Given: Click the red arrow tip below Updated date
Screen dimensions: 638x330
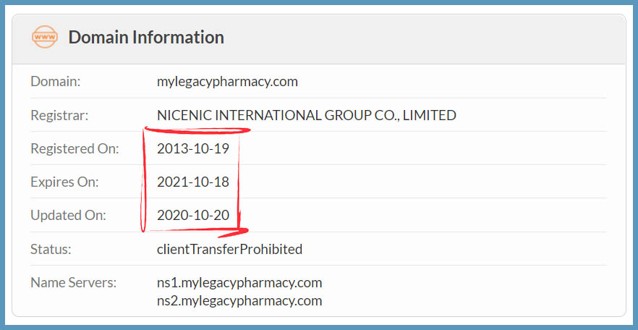Looking at the screenshot, I should [244, 231].
